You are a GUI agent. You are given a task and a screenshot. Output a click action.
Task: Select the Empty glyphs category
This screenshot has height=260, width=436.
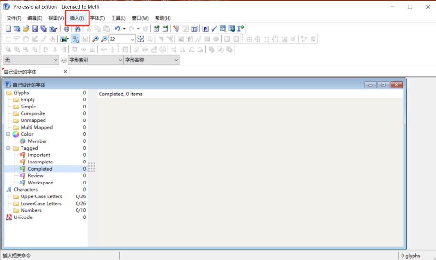click(28, 99)
